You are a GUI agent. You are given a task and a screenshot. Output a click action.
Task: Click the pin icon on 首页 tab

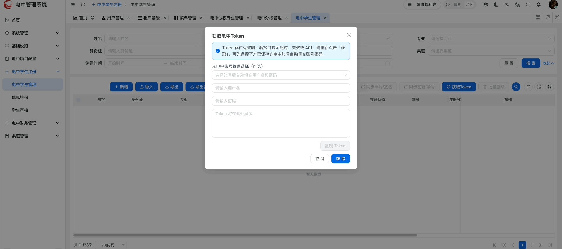[x=92, y=18]
